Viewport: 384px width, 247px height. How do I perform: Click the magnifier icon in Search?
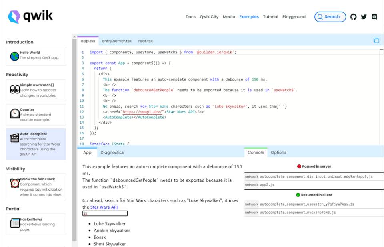(320, 17)
